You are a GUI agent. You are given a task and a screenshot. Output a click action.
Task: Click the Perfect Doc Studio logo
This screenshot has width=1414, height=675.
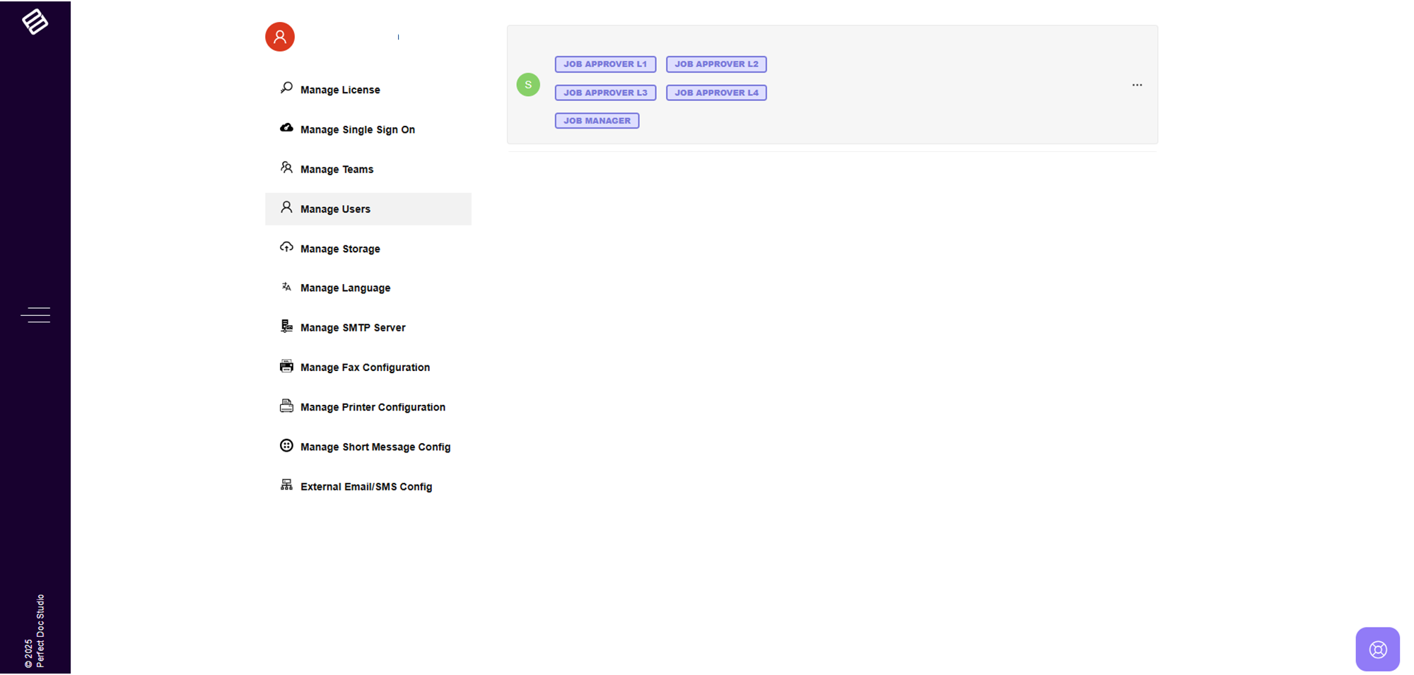pyautogui.click(x=35, y=22)
